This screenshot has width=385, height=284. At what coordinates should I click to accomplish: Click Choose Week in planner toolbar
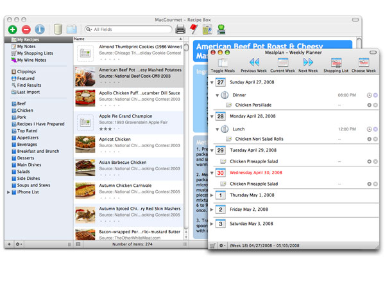click(x=363, y=66)
